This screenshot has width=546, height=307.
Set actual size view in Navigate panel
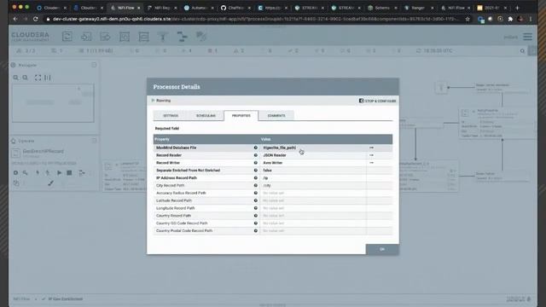point(48,78)
